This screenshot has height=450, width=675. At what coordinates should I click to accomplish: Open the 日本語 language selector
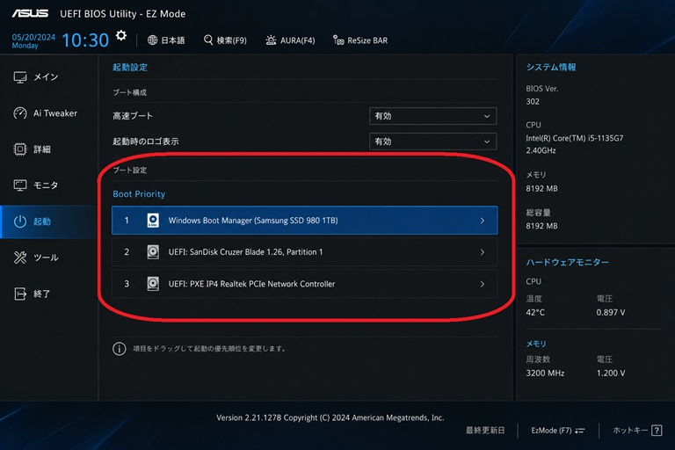click(x=166, y=40)
